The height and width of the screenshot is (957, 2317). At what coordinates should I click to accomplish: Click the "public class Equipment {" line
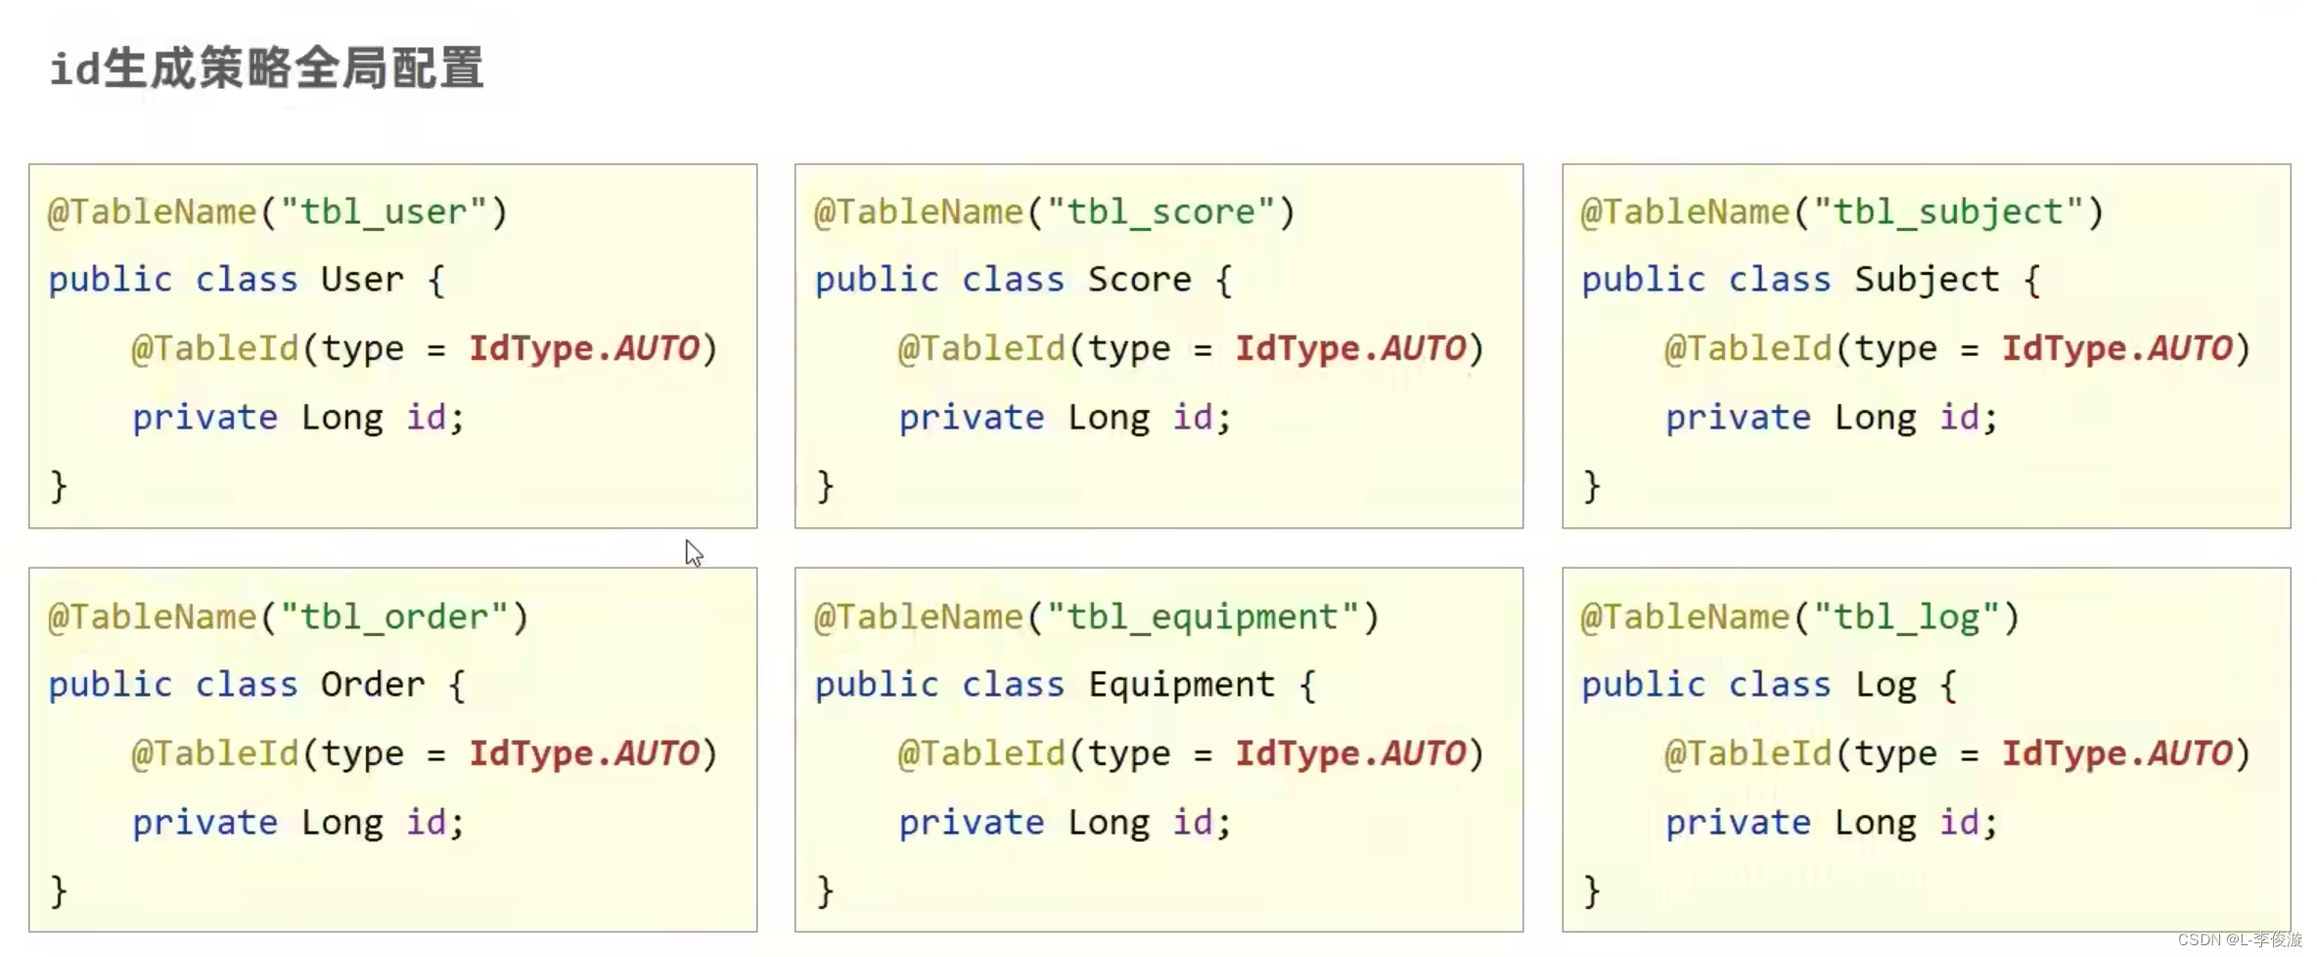(1066, 685)
